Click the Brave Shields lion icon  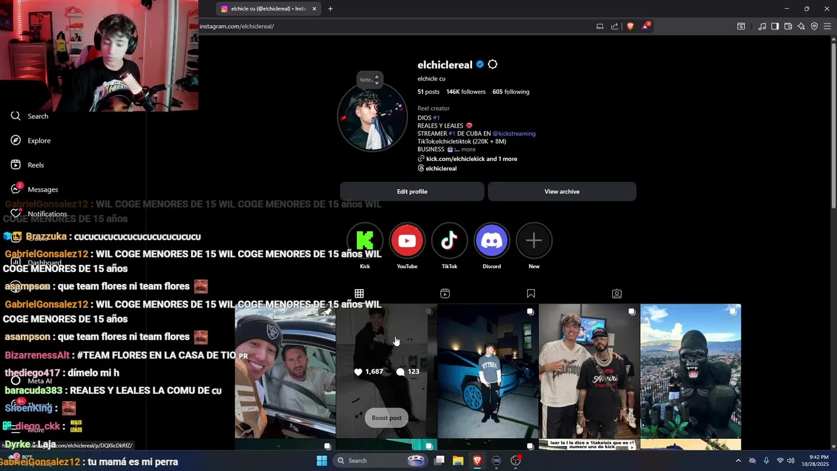(x=630, y=26)
